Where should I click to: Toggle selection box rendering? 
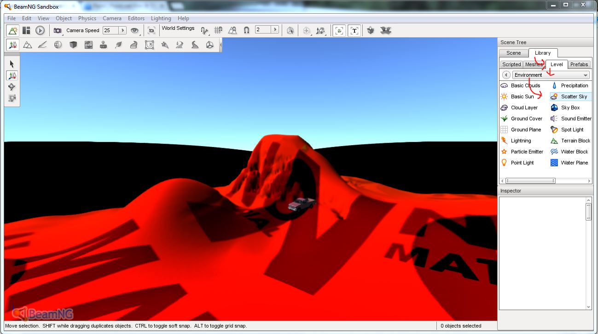[339, 30]
